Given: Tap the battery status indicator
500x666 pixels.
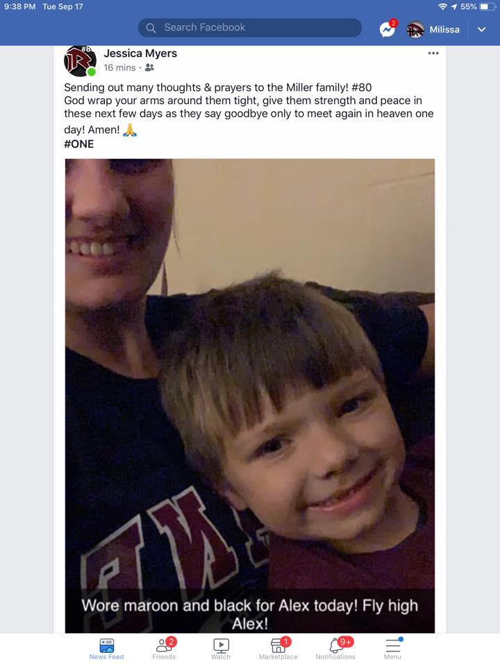Looking at the screenshot, I should click(x=487, y=6).
